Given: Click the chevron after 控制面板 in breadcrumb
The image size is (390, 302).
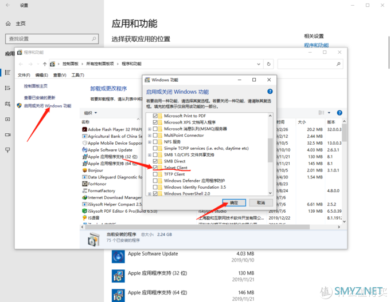Looking at the screenshot, I should [x=83, y=64].
